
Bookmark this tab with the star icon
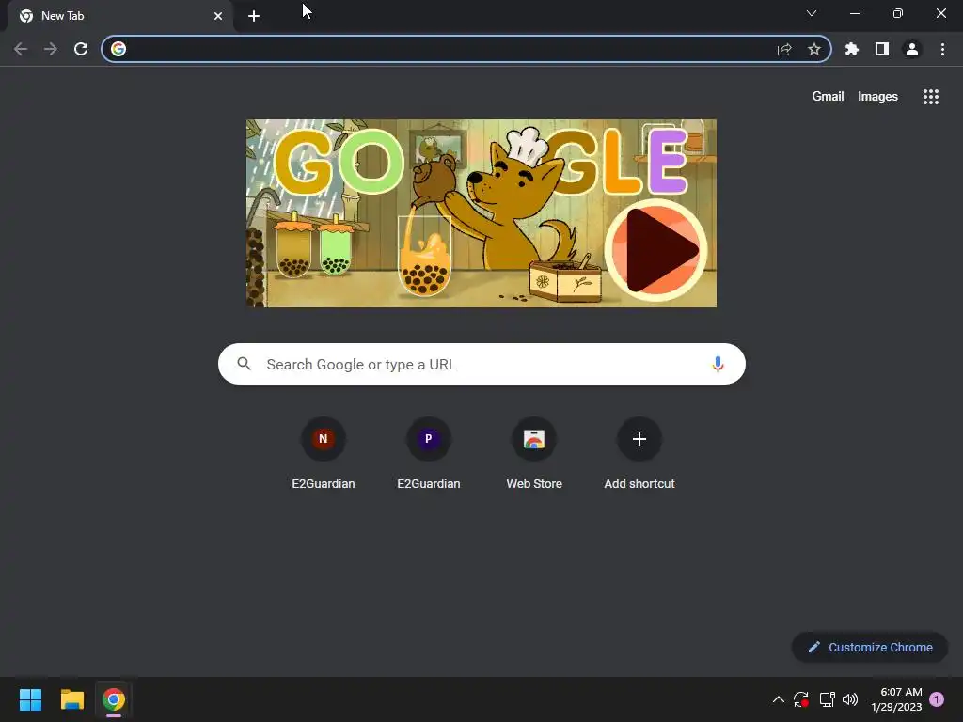pos(814,49)
